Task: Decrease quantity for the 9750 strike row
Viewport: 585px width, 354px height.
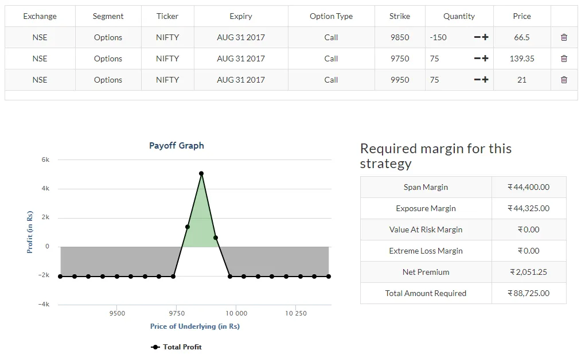Action: coord(478,58)
